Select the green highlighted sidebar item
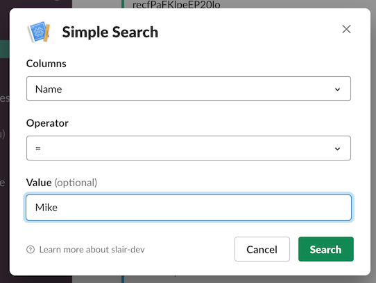This screenshot has width=376, height=283. pos(5,49)
